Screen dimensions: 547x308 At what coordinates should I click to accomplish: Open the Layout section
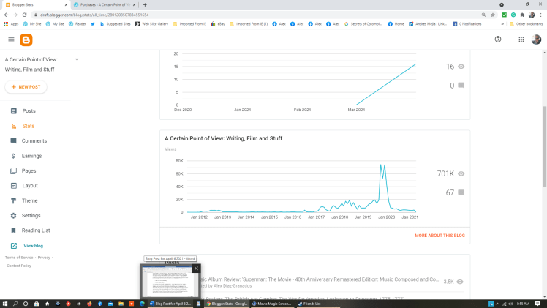point(30,186)
